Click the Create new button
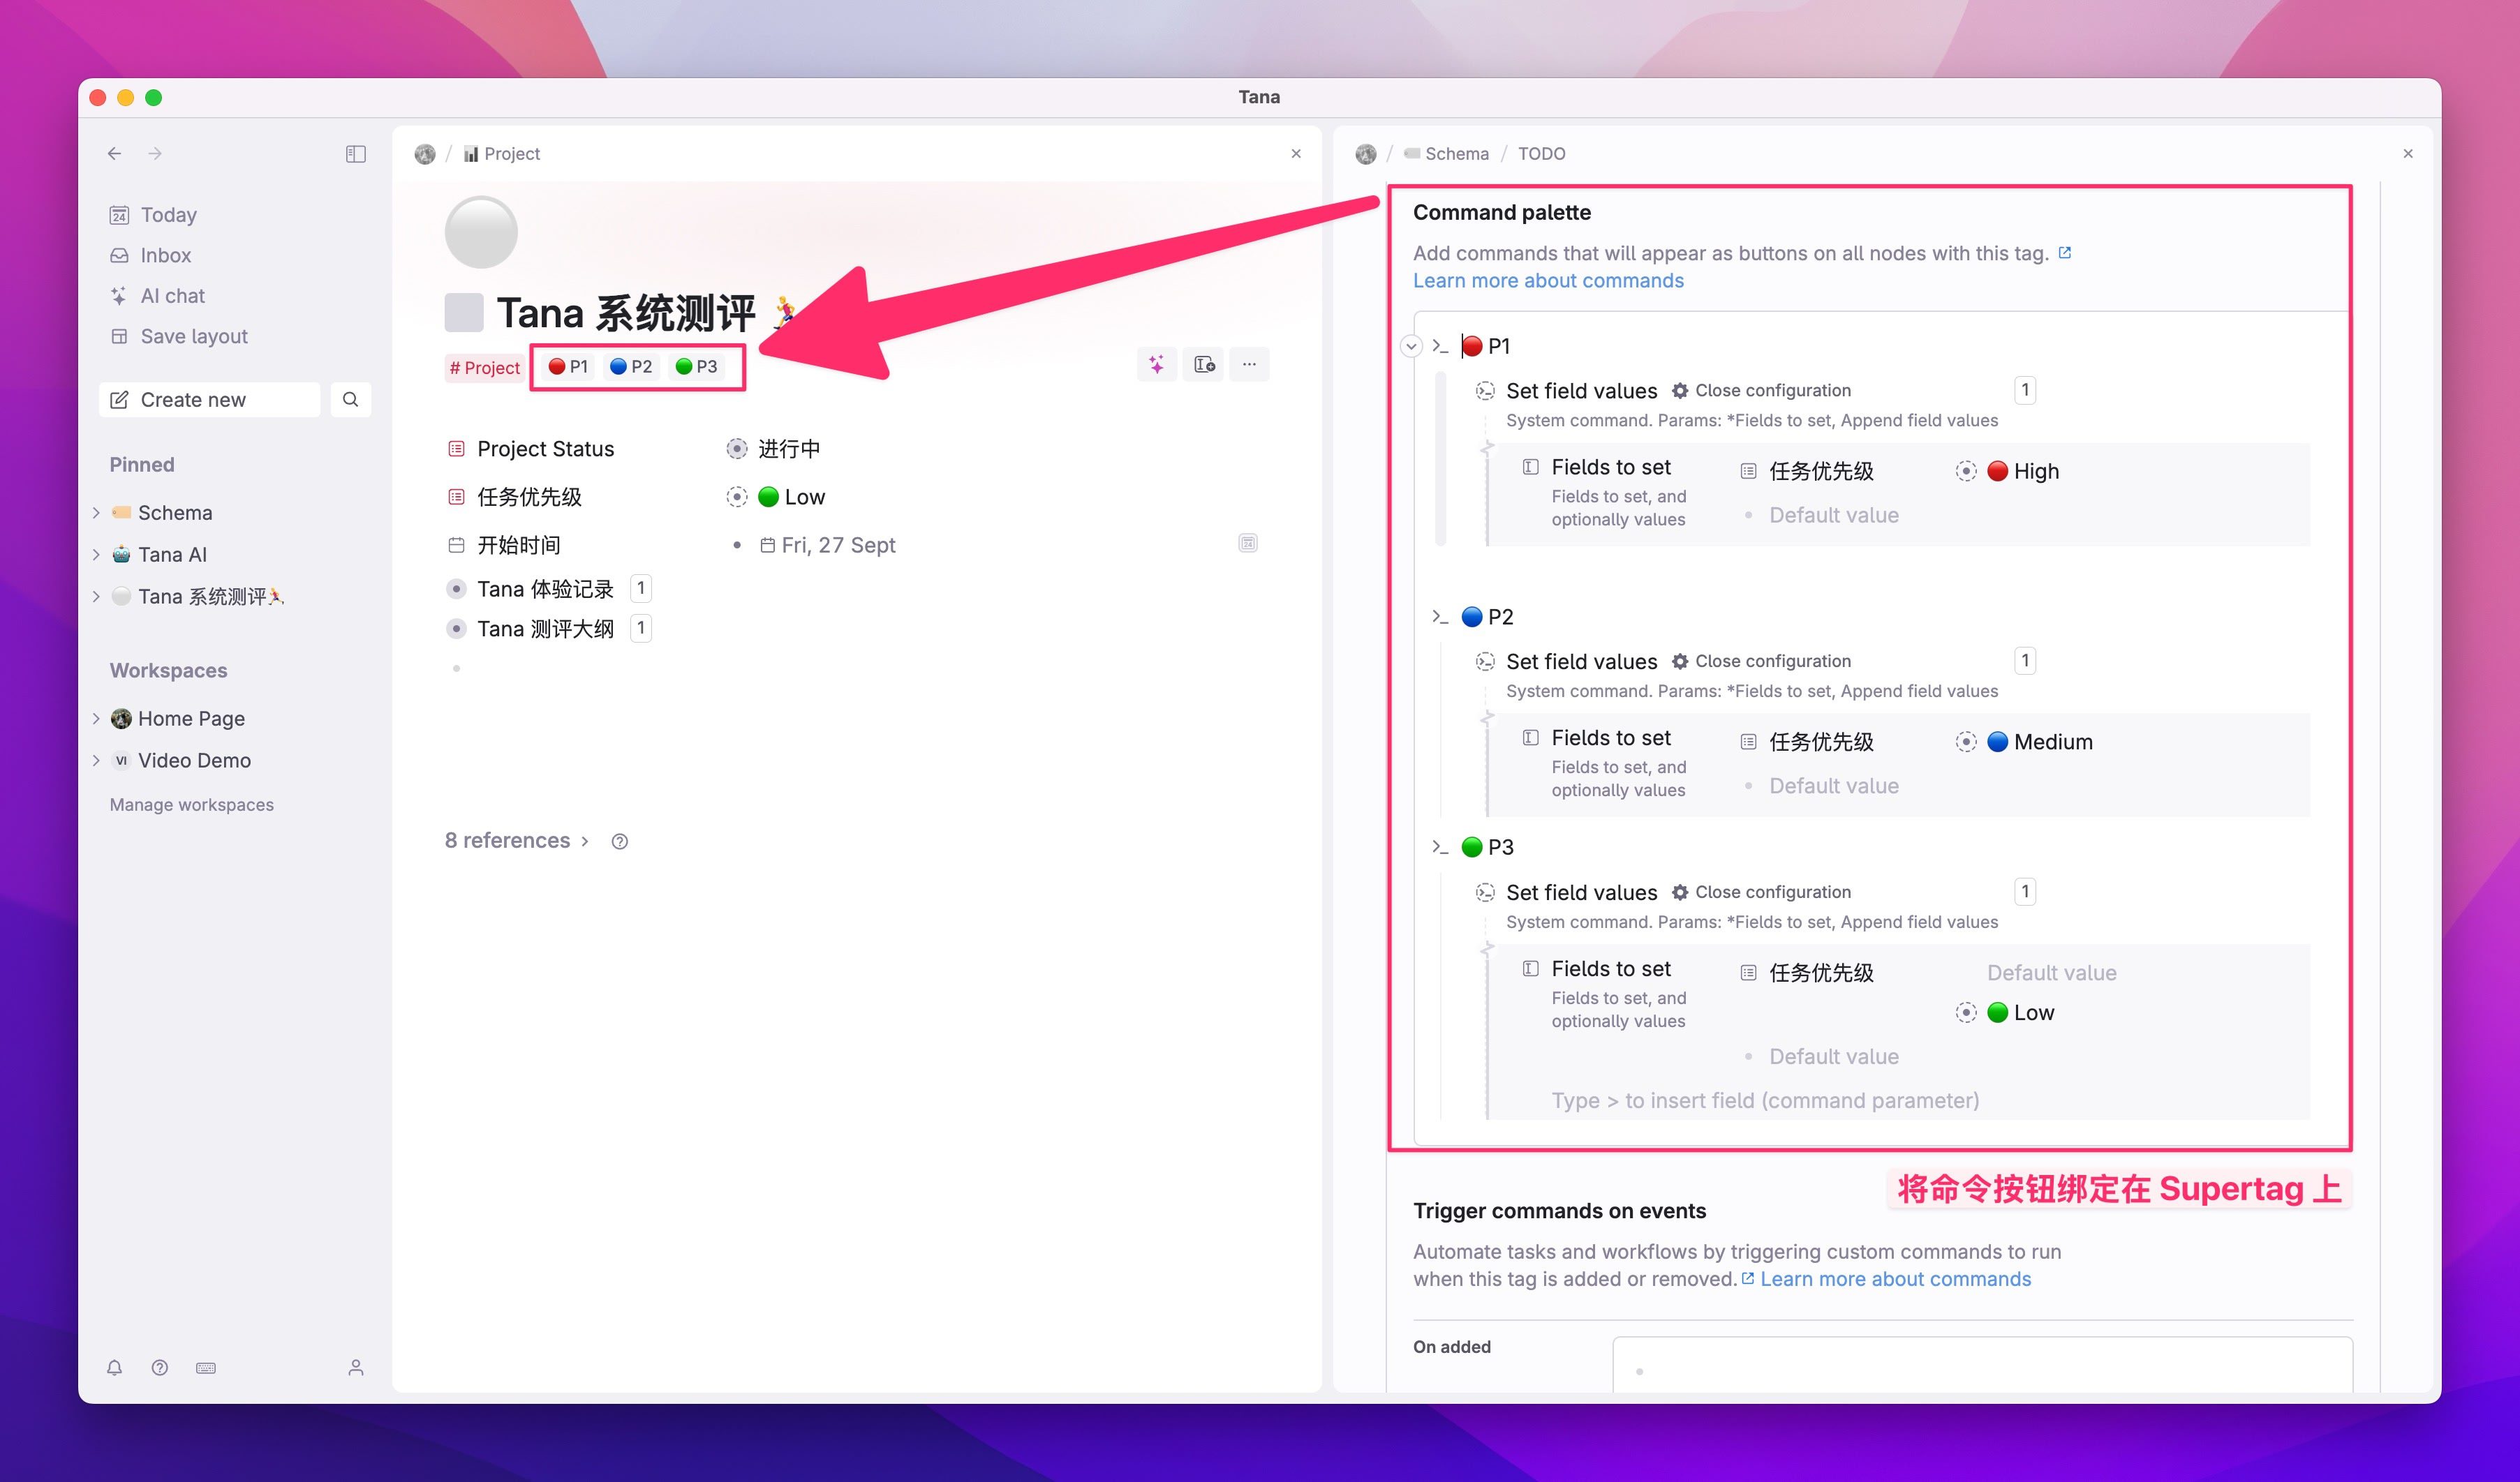 point(209,400)
